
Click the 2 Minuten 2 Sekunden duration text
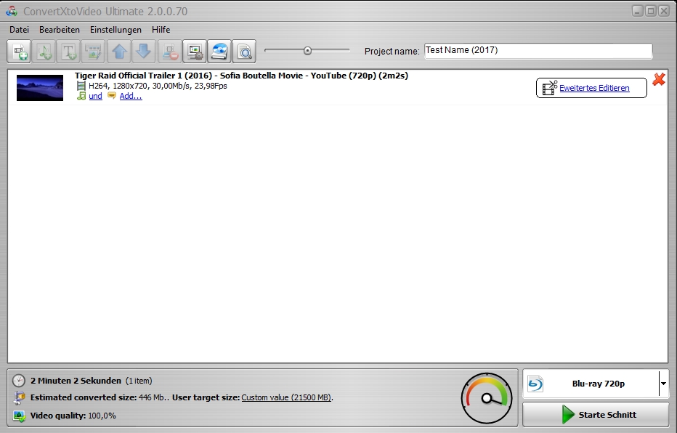[x=76, y=381]
